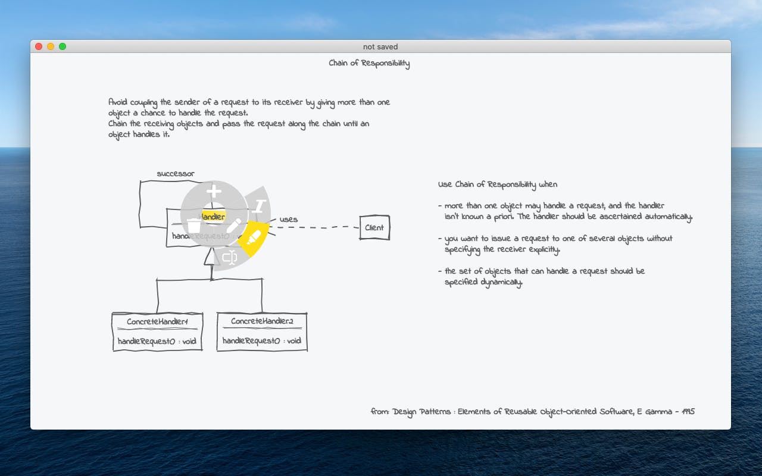Click the green full-screen window button
Image resolution: width=762 pixels, height=476 pixels.
click(63, 46)
